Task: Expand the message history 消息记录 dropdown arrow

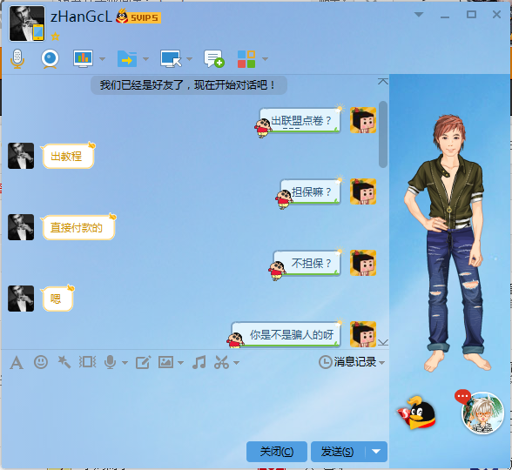Action: click(382, 362)
